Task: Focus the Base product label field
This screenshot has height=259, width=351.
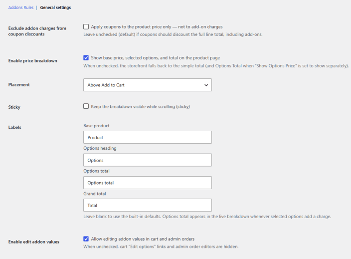Action: pos(148,137)
